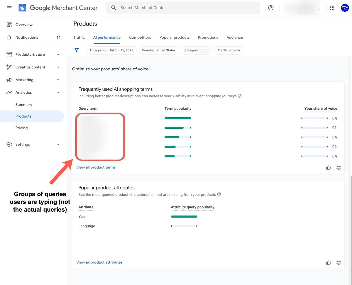Open the Popular products tab
This screenshot has width=352, height=285.
tap(175, 38)
